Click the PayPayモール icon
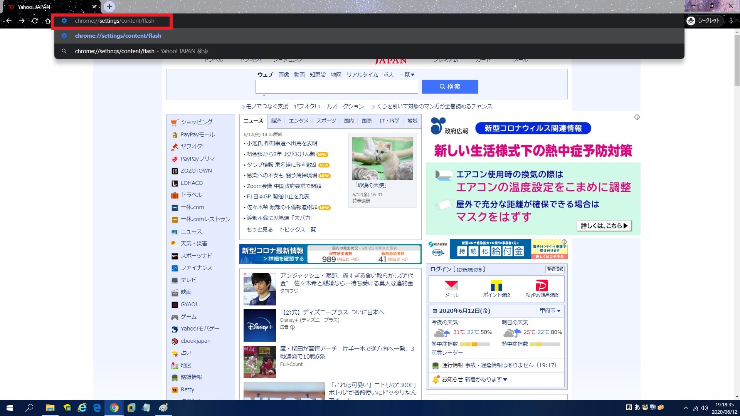The image size is (740, 416). (175, 135)
